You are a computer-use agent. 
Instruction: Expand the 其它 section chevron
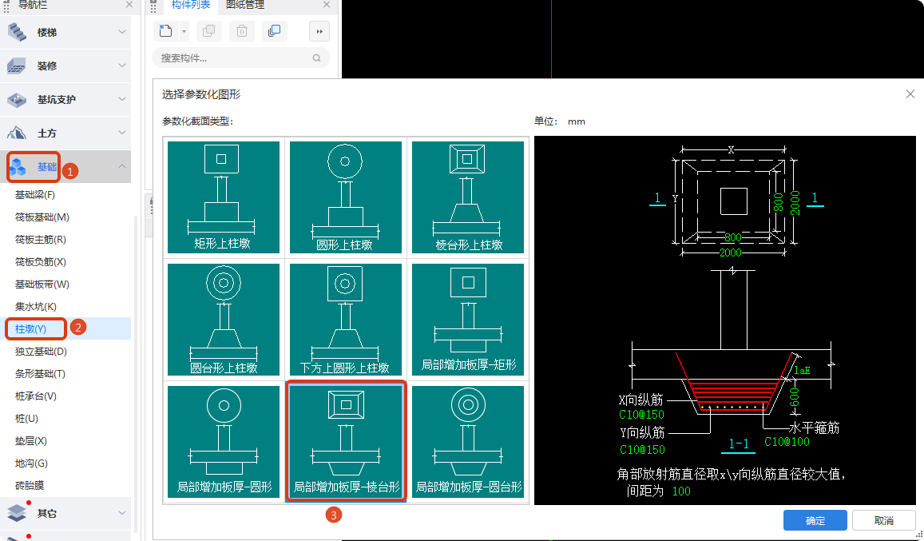click(122, 513)
